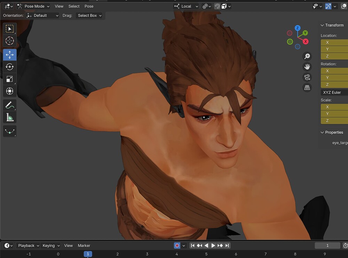348x258 pixels.
Task: Click the magnifier icon to zoom the viewport
Action: [307, 56]
